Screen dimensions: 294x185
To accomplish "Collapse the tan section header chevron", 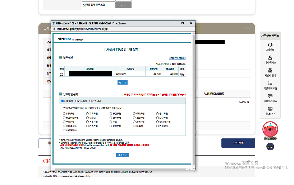I will pyautogui.click(x=248, y=28).
